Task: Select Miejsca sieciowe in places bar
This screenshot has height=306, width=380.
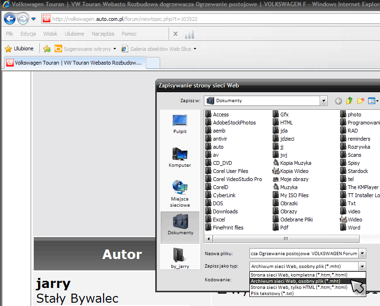Action: click(180, 193)
